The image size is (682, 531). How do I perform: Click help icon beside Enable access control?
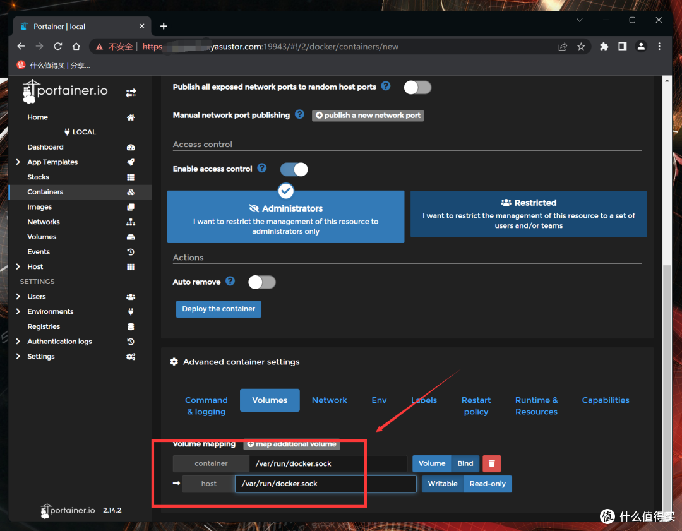coord(262,169)
